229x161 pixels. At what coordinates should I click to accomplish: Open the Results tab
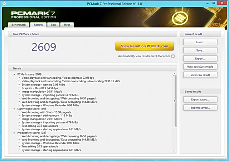coord(38,25)
